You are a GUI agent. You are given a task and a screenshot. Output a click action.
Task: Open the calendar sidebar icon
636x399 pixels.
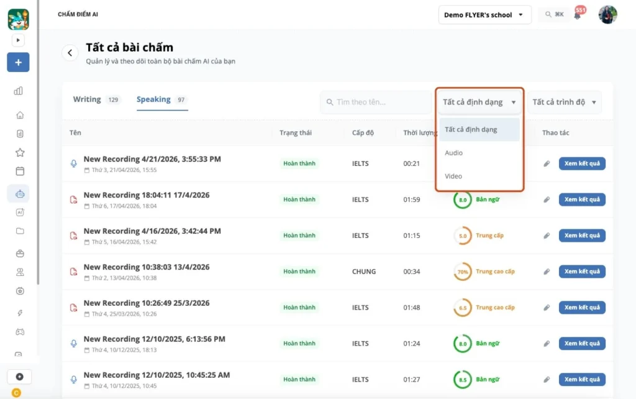tap(20, 171)
